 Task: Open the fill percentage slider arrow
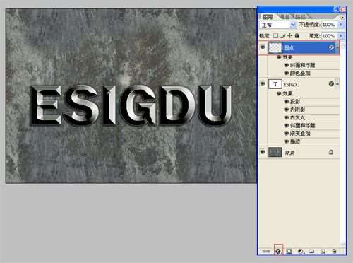341,36
